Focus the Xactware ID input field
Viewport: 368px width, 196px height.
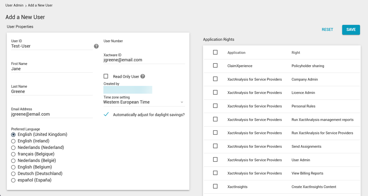144,60
